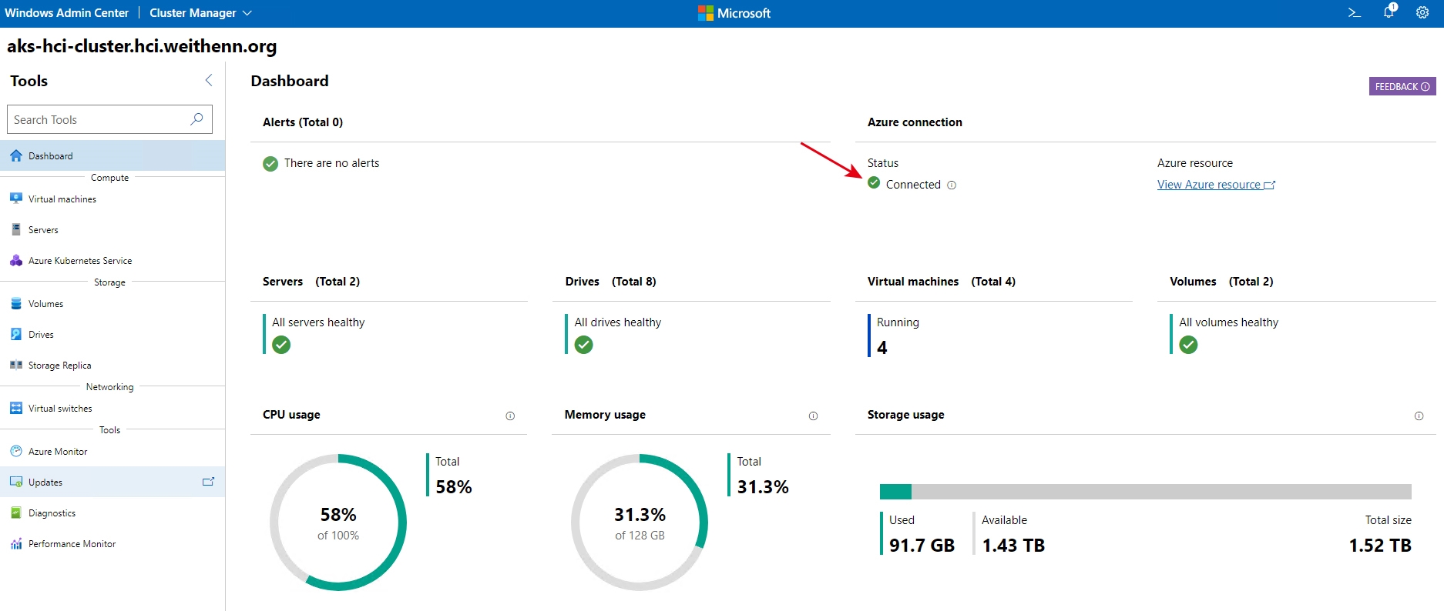Viewport: 1444px width, 611px height.
Task: Click the storage usage bar
Action: (1146, 492)
